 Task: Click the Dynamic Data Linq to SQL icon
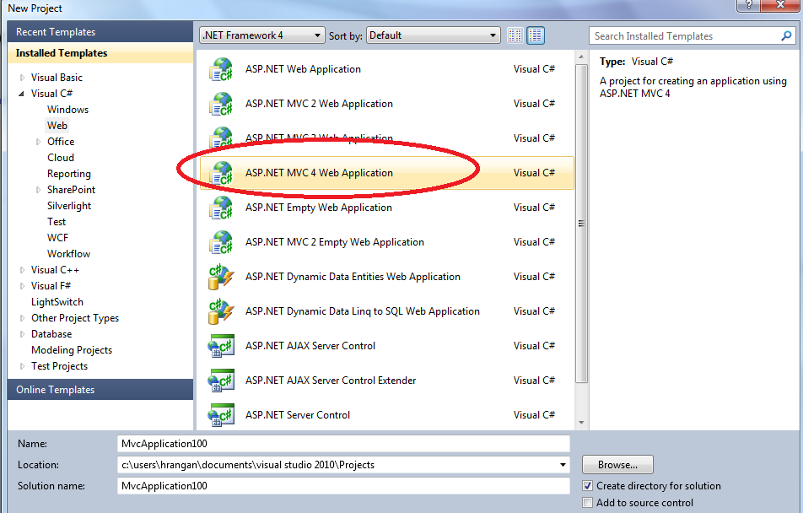click(221, 311)
